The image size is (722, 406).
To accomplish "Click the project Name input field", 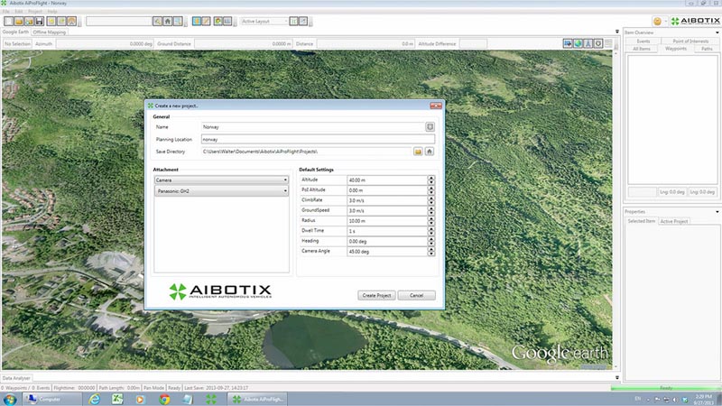I will (x=313, y=126).
